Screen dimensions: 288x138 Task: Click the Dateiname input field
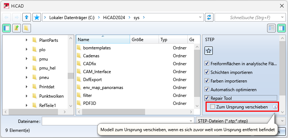pos(118,121)
